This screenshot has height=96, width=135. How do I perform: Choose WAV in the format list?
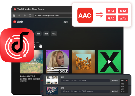(x=123, y=89)
